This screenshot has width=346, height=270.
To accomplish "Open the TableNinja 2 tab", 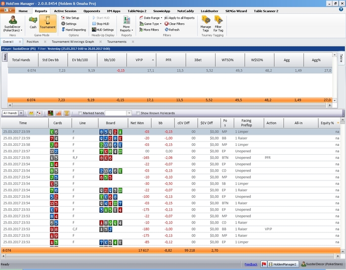I will point(137,11).
